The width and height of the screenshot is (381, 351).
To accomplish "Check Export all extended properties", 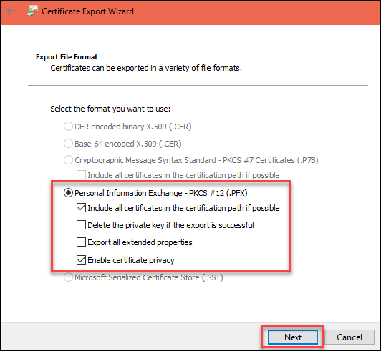I will tap(81, 242).
